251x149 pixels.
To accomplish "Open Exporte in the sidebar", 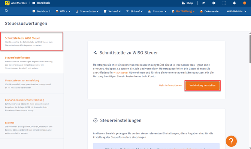I will tap(32, 128).
